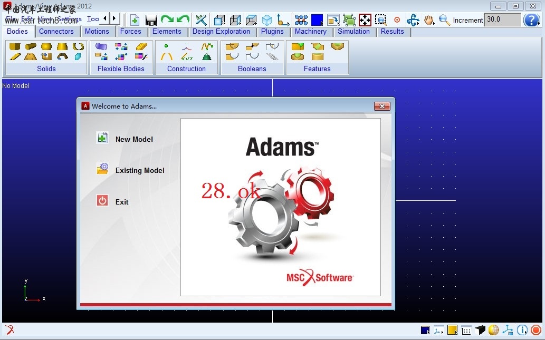The width and height of the screenshot is (545, 340).
Task: Click the red stop sign in status bar
Action: 536,329
